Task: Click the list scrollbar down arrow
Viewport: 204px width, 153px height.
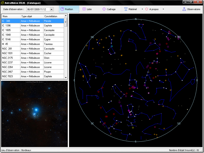Action: click(66, 78)
